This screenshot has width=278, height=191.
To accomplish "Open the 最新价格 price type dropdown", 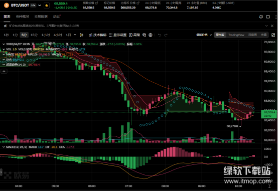I will coord(204,35).
